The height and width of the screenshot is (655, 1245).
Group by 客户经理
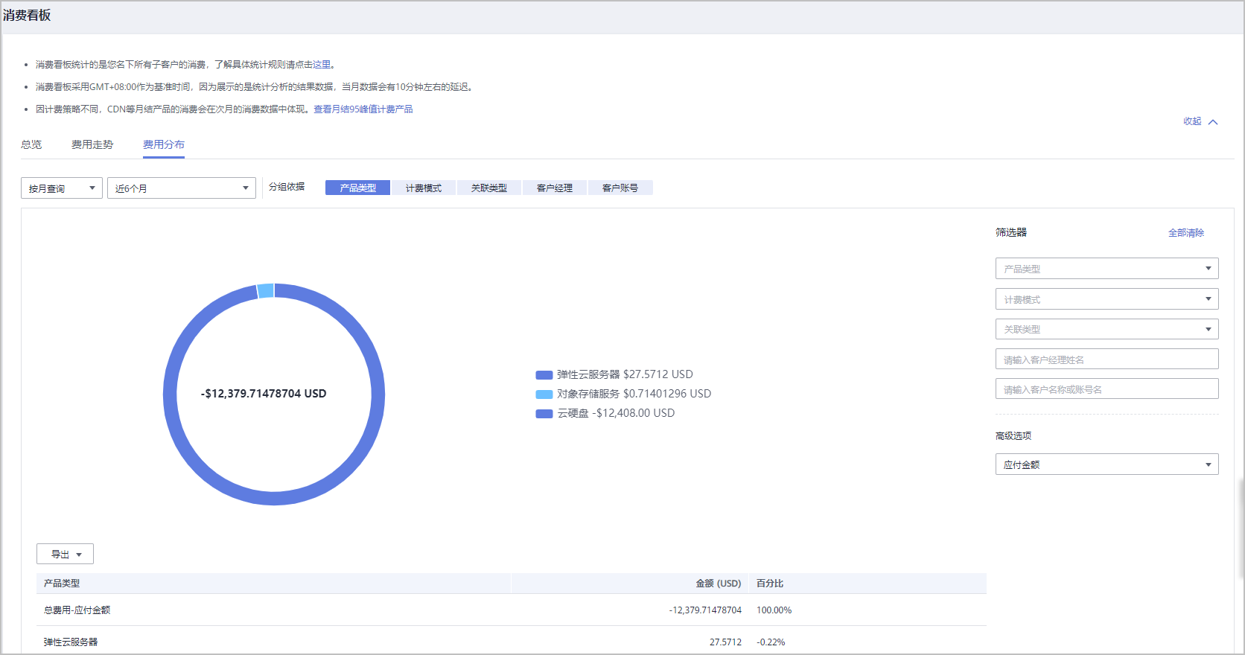pyautogui.click(x=555, y=188)
